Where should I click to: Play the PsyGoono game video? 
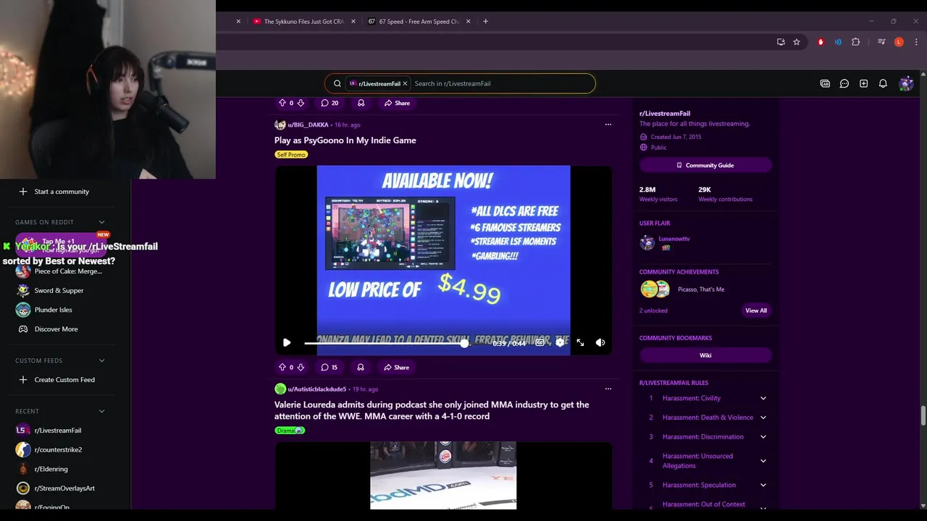287,342
